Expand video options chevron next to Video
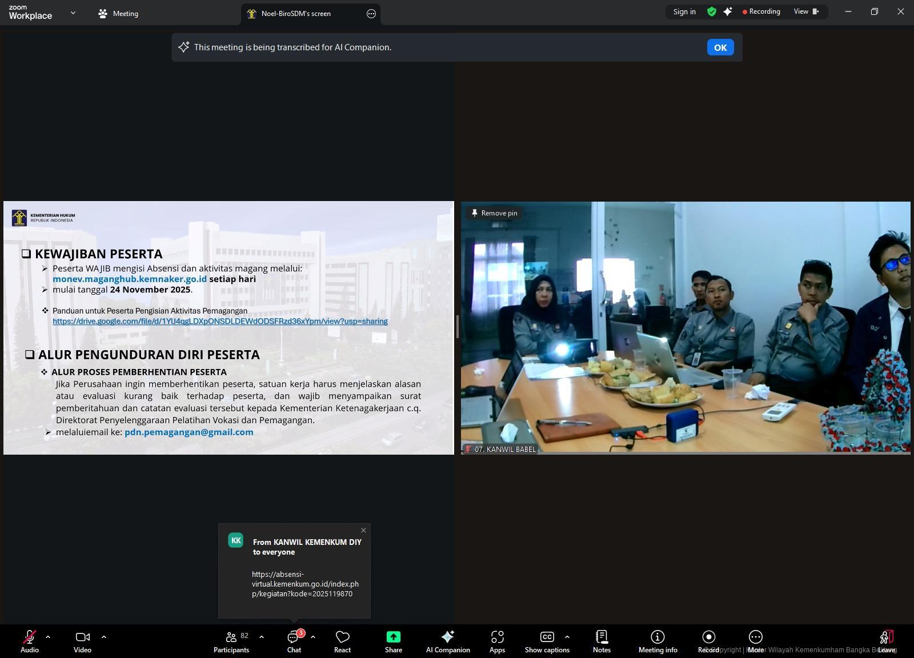The height and width of the screenshot is (658, 914). pos(103,636)
